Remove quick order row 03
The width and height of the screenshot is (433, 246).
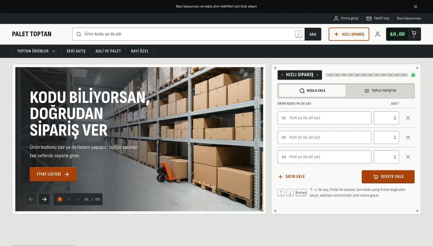[x=408, y=157]
